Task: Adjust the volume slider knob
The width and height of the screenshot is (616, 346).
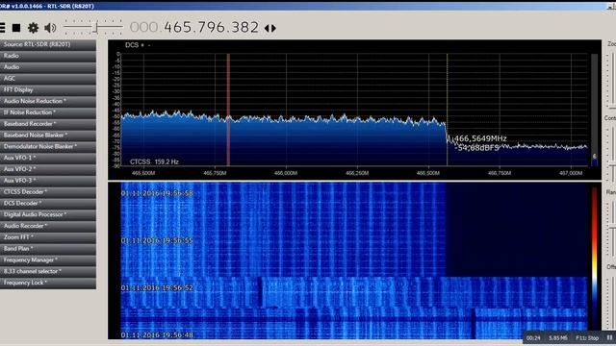Action: 95,28
